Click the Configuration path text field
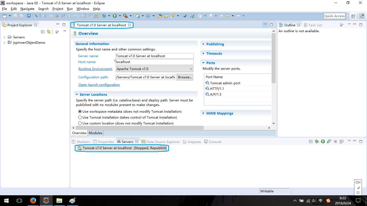Image resolution: width=367 pixels, height=206 pixels. [145, 77]
